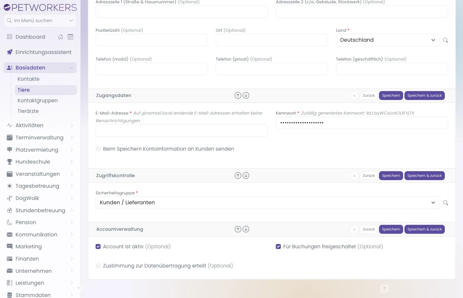
Task: Move Zugangsdaten section down with arrow icon
Action: tap(246, 95)
